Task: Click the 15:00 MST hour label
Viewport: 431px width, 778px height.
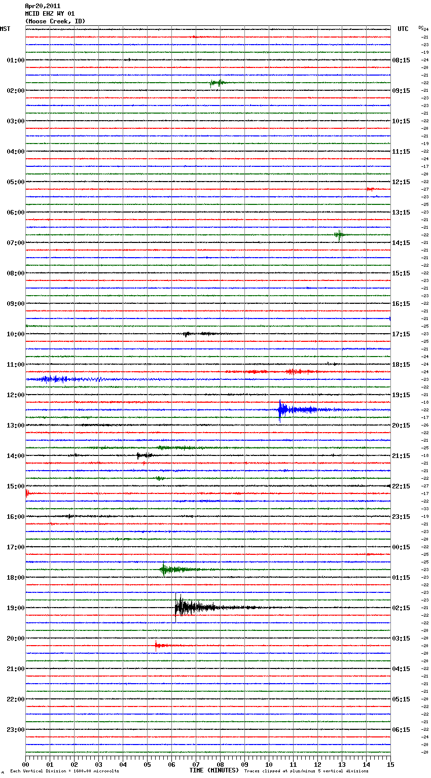Action: pyautogui.click(x=16, y=486)
